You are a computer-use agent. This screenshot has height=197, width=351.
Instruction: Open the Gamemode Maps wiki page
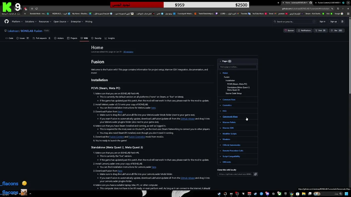230,117
